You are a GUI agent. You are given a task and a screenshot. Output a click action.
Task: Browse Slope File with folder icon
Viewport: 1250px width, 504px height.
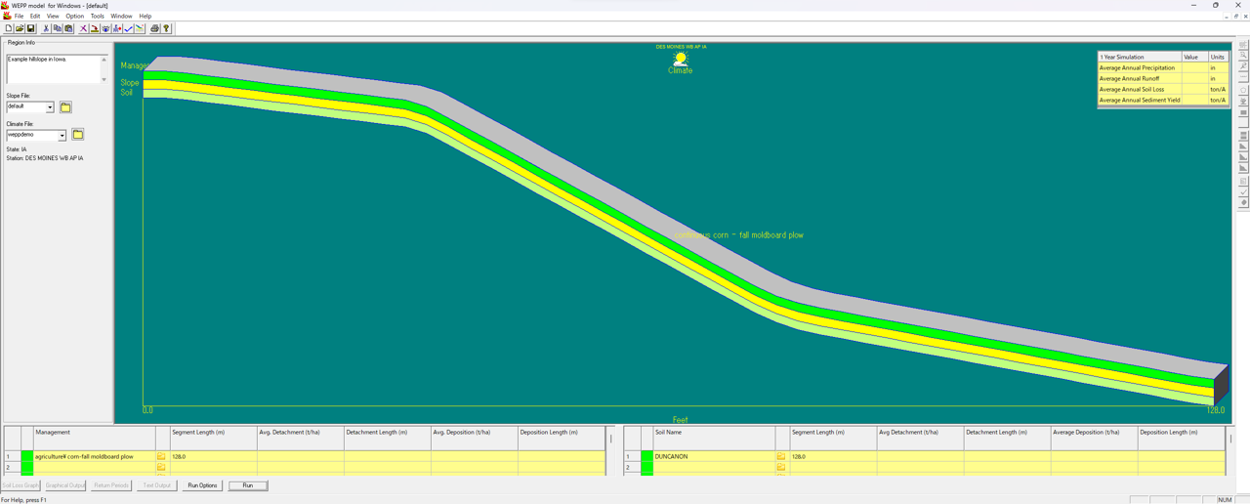tap(65, 106)
